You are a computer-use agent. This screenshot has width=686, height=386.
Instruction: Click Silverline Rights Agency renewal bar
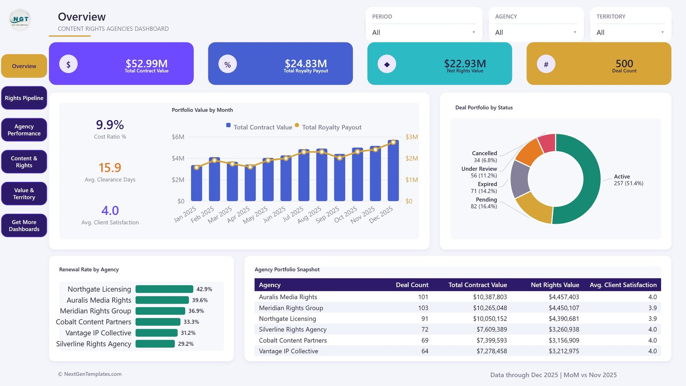pos(155,344)
